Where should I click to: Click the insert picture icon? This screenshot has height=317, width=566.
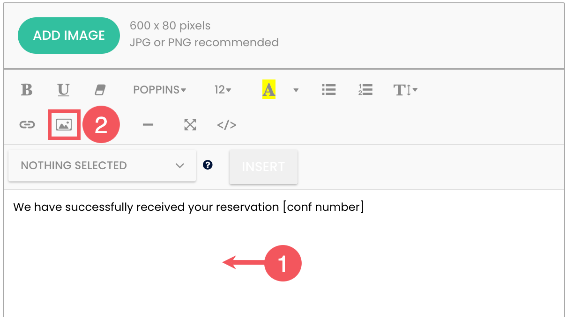coord(64,125)
